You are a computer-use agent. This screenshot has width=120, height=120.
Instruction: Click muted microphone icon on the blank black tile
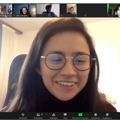tap(85, 16)
